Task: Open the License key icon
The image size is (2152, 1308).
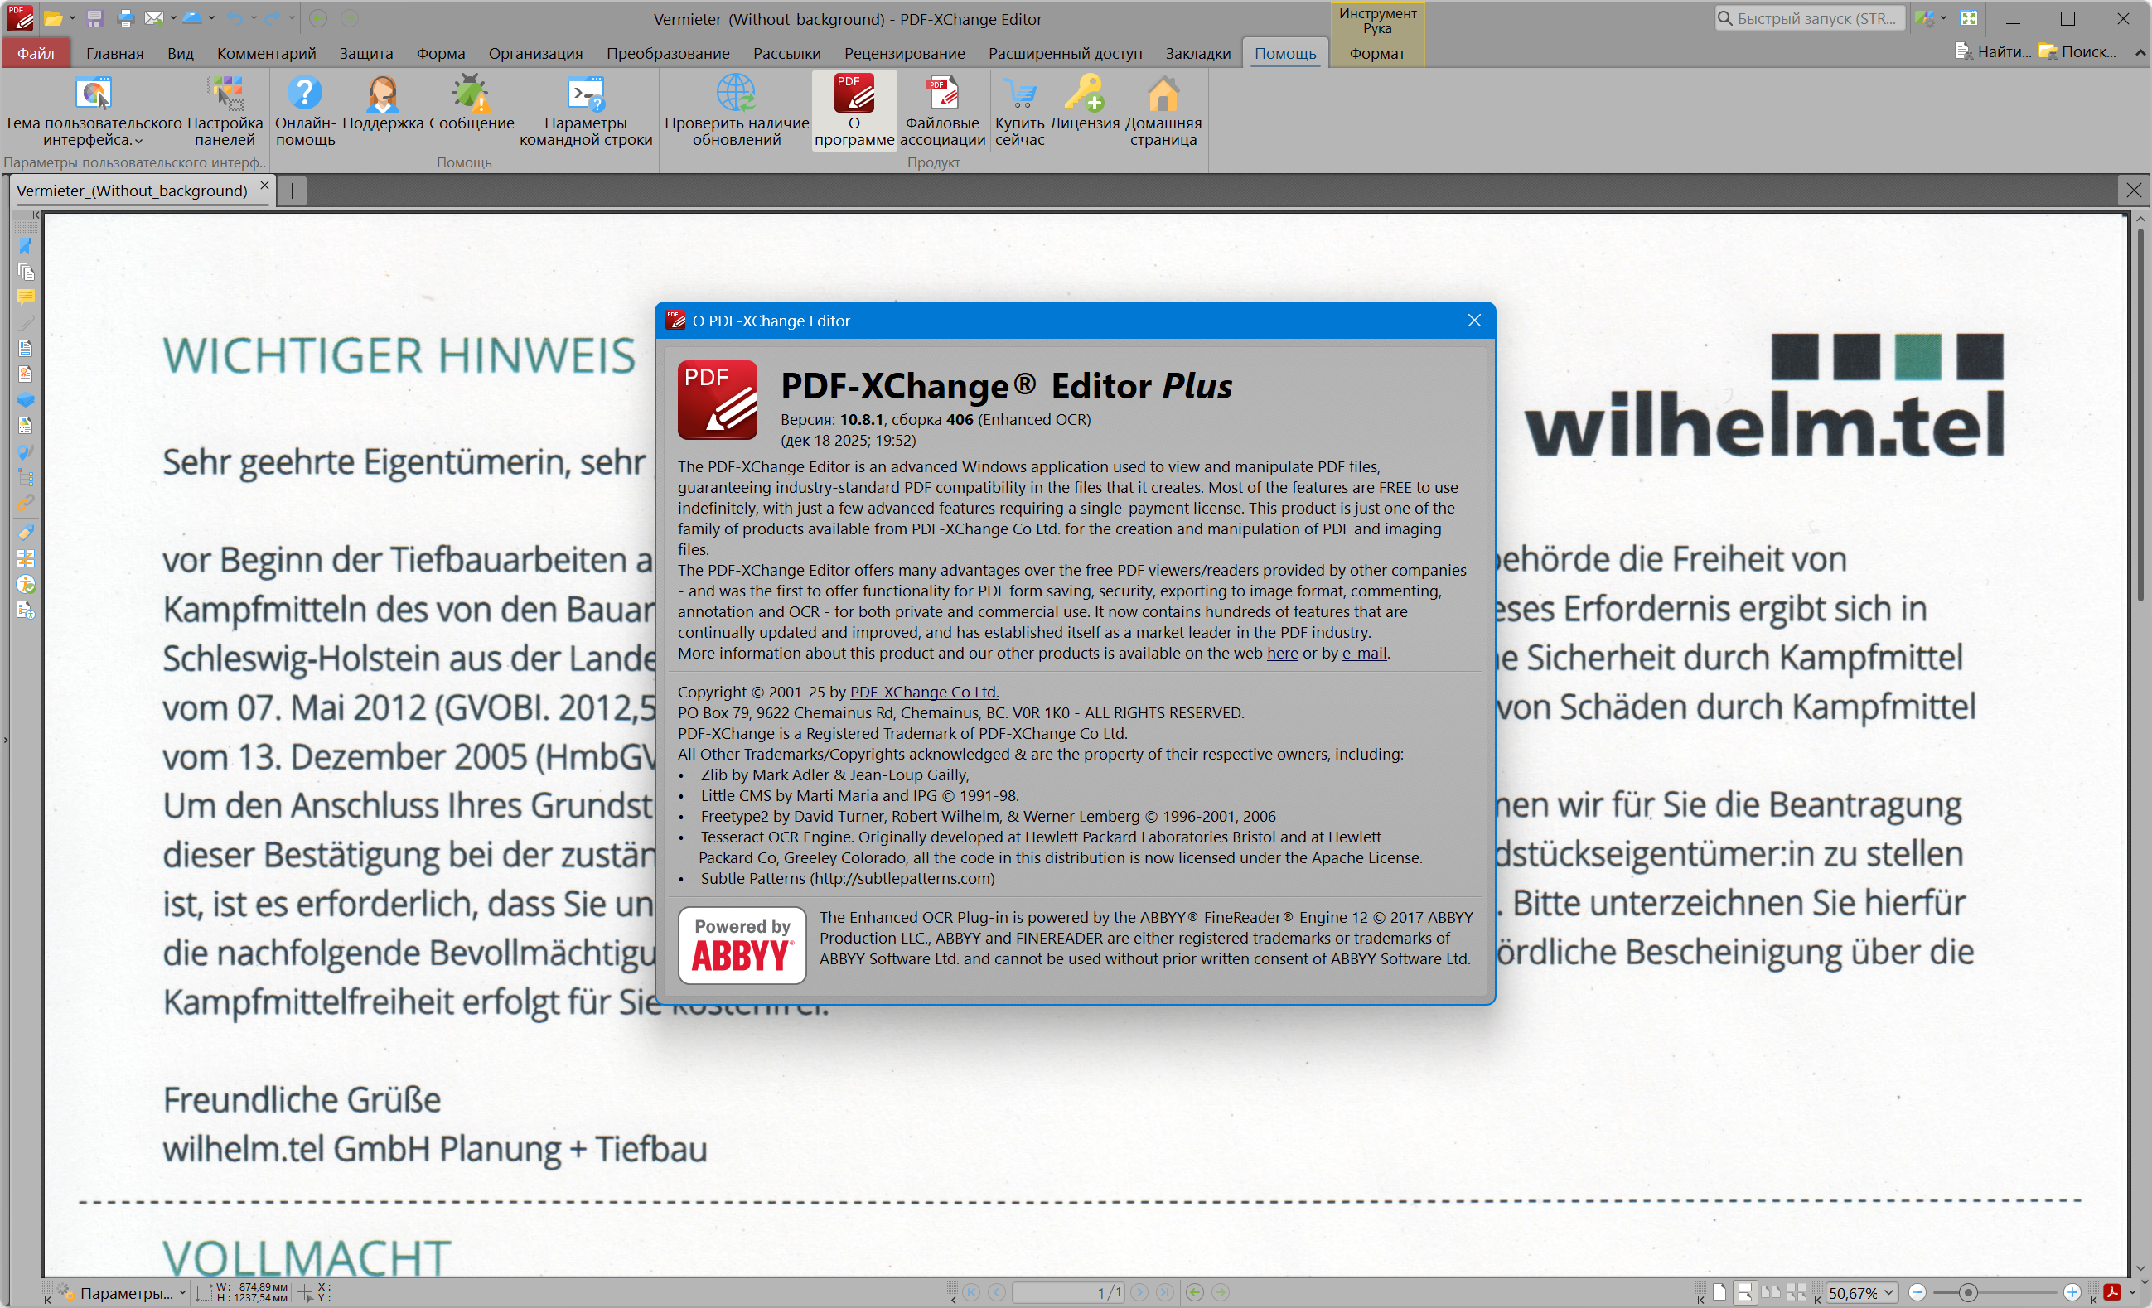Action: (x=1084, y=94)
